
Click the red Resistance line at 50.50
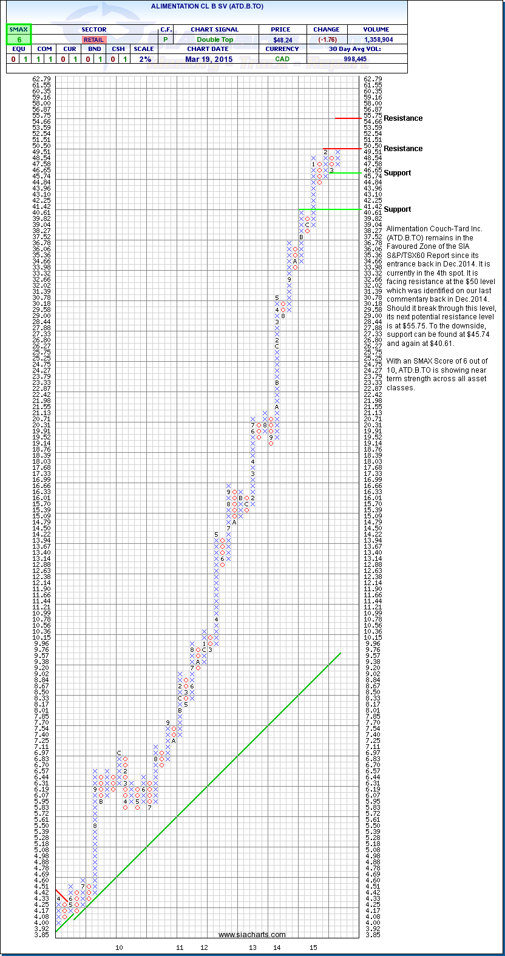342,149
